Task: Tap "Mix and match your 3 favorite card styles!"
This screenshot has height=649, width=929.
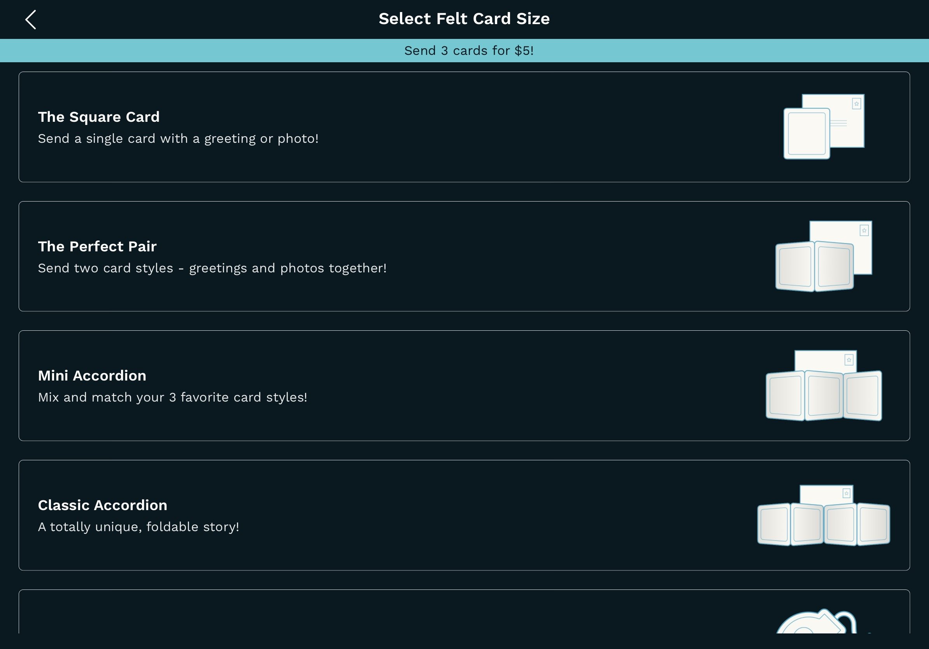Action: (x=172, y=397)
